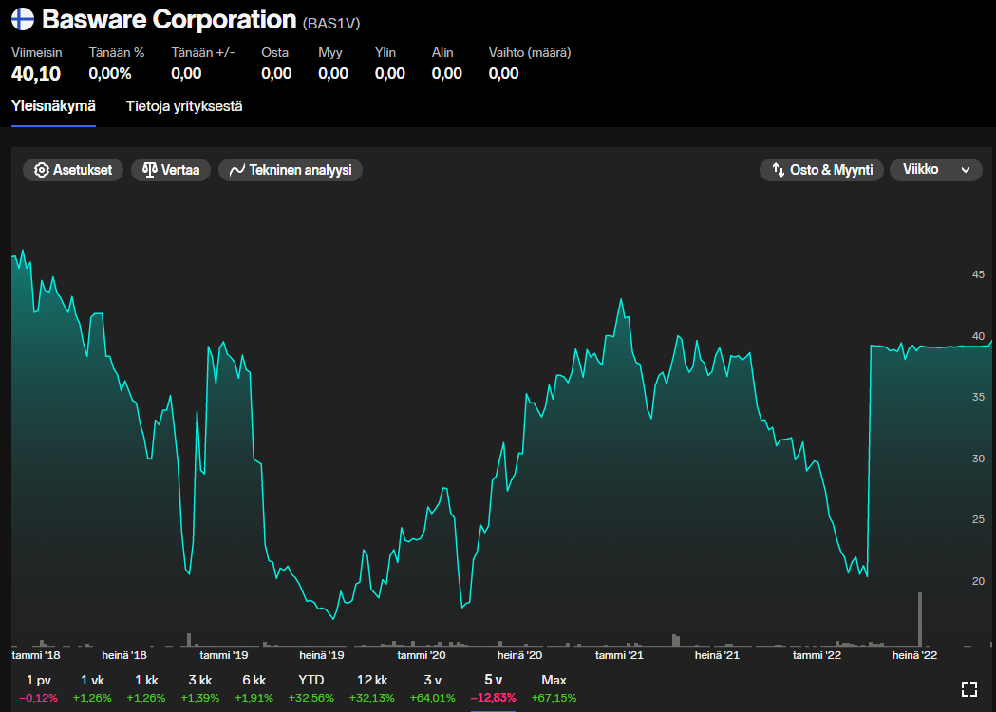Toggle Osto & Myynti markers
This screenshot has width=996, height=712.
pyautogui.click(x=821, y=170)
